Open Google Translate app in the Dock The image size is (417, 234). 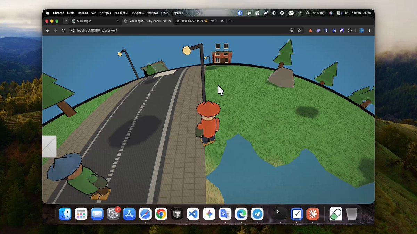point(225,214)
